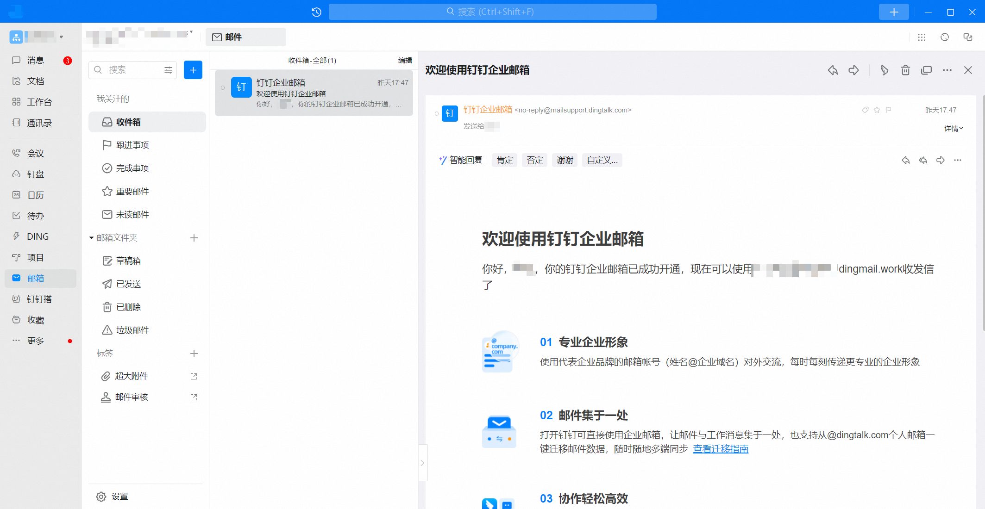
Task: Reply using the top toolbar reply arrow
Action: pos(833,70)
